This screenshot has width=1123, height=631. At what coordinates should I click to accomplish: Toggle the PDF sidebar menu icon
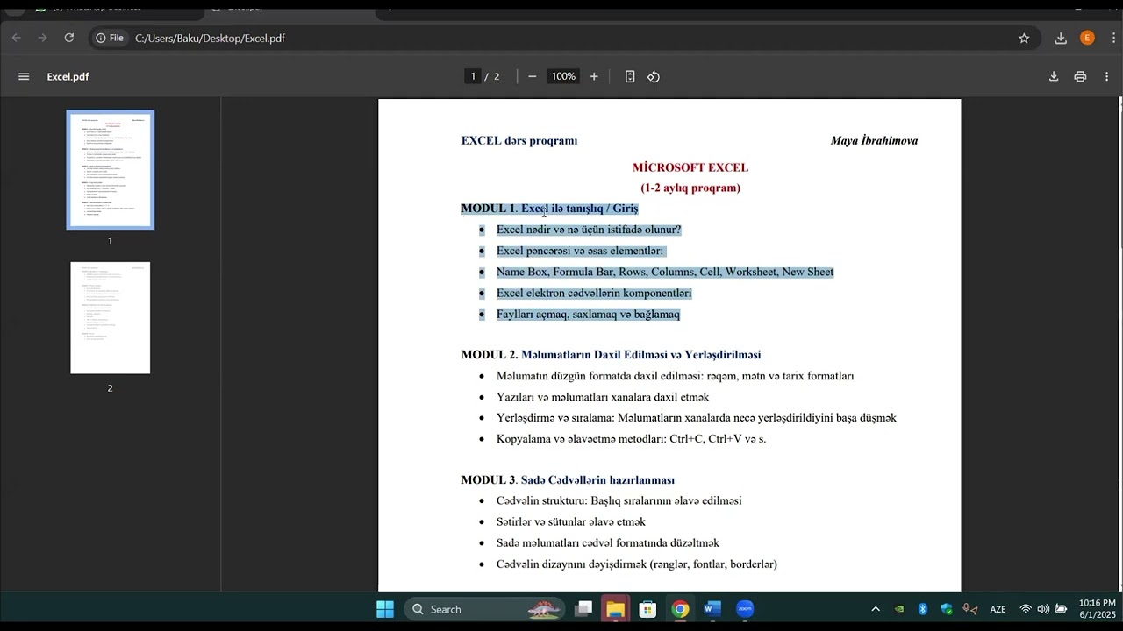tap(24, 76)
